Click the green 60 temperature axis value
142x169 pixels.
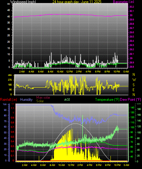[132, 147]
